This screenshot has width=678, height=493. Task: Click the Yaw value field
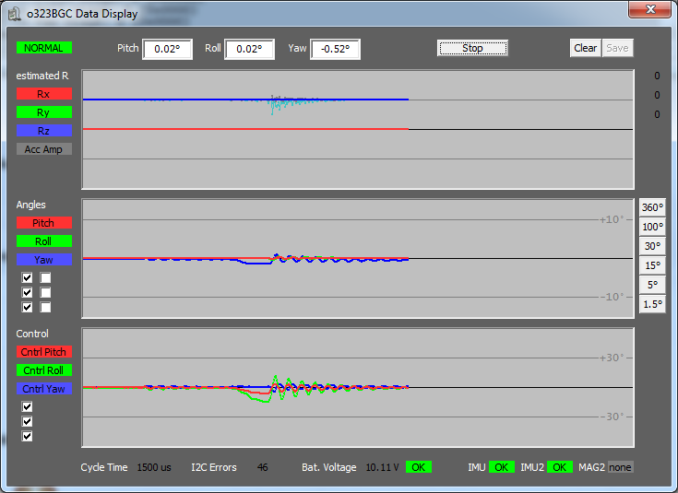(x=335, y=49)
